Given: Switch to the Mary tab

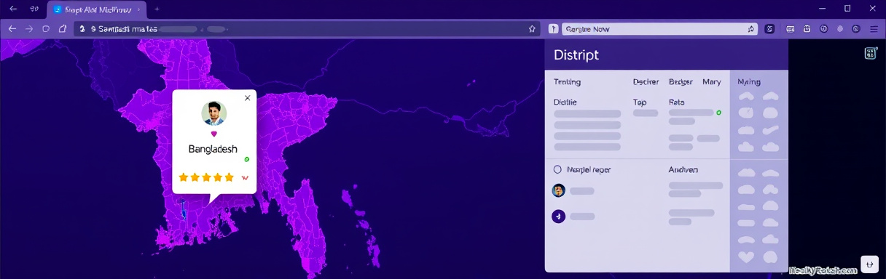Looking at the screenshot, I should (711, 82).
